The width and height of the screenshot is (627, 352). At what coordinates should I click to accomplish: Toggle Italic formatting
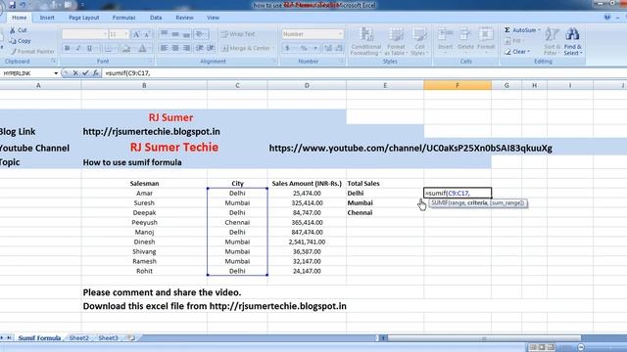point(78,48)
